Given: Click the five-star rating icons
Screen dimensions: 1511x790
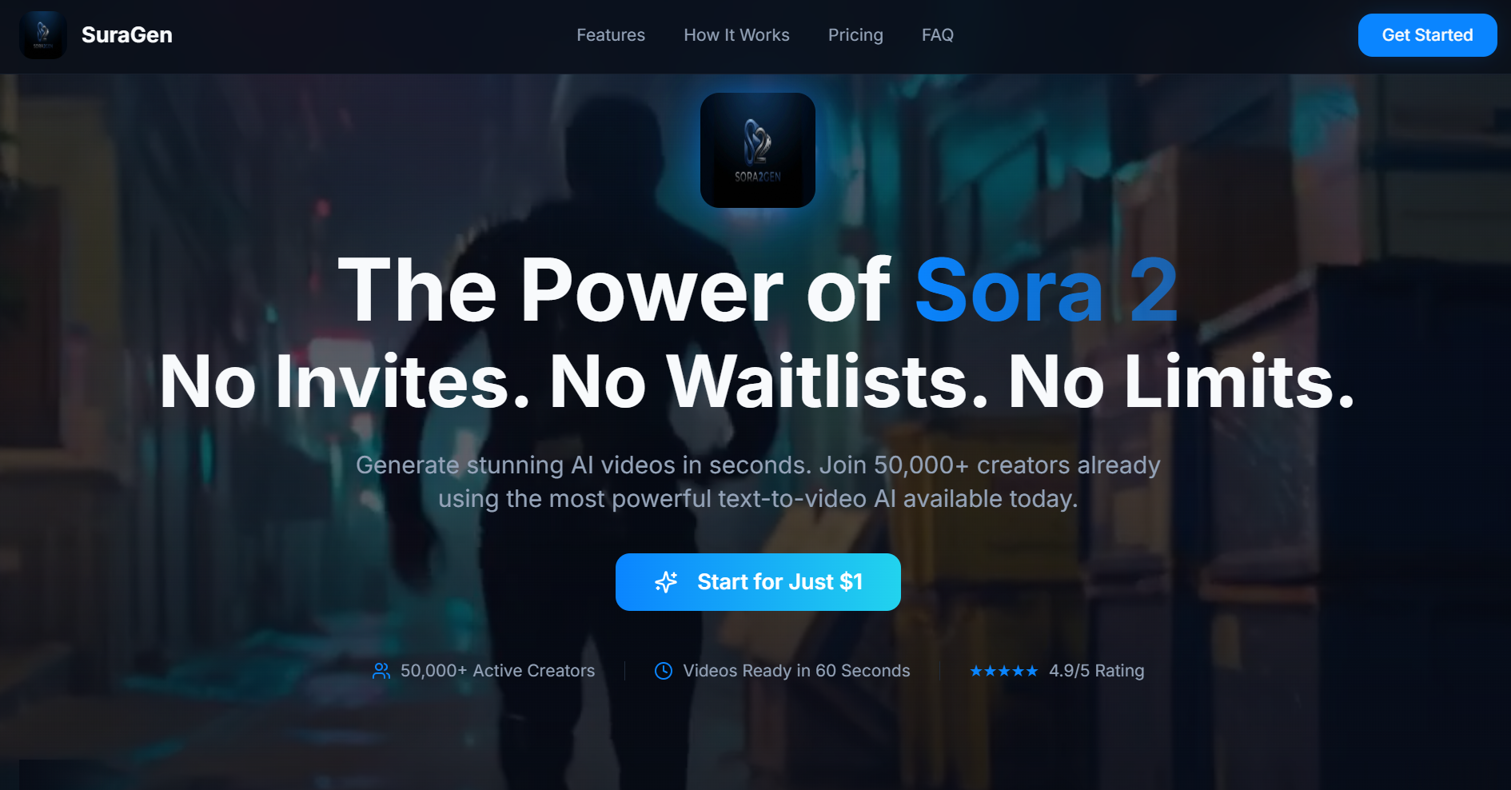Looking at the screenshot, I should tap(1004, 671).
